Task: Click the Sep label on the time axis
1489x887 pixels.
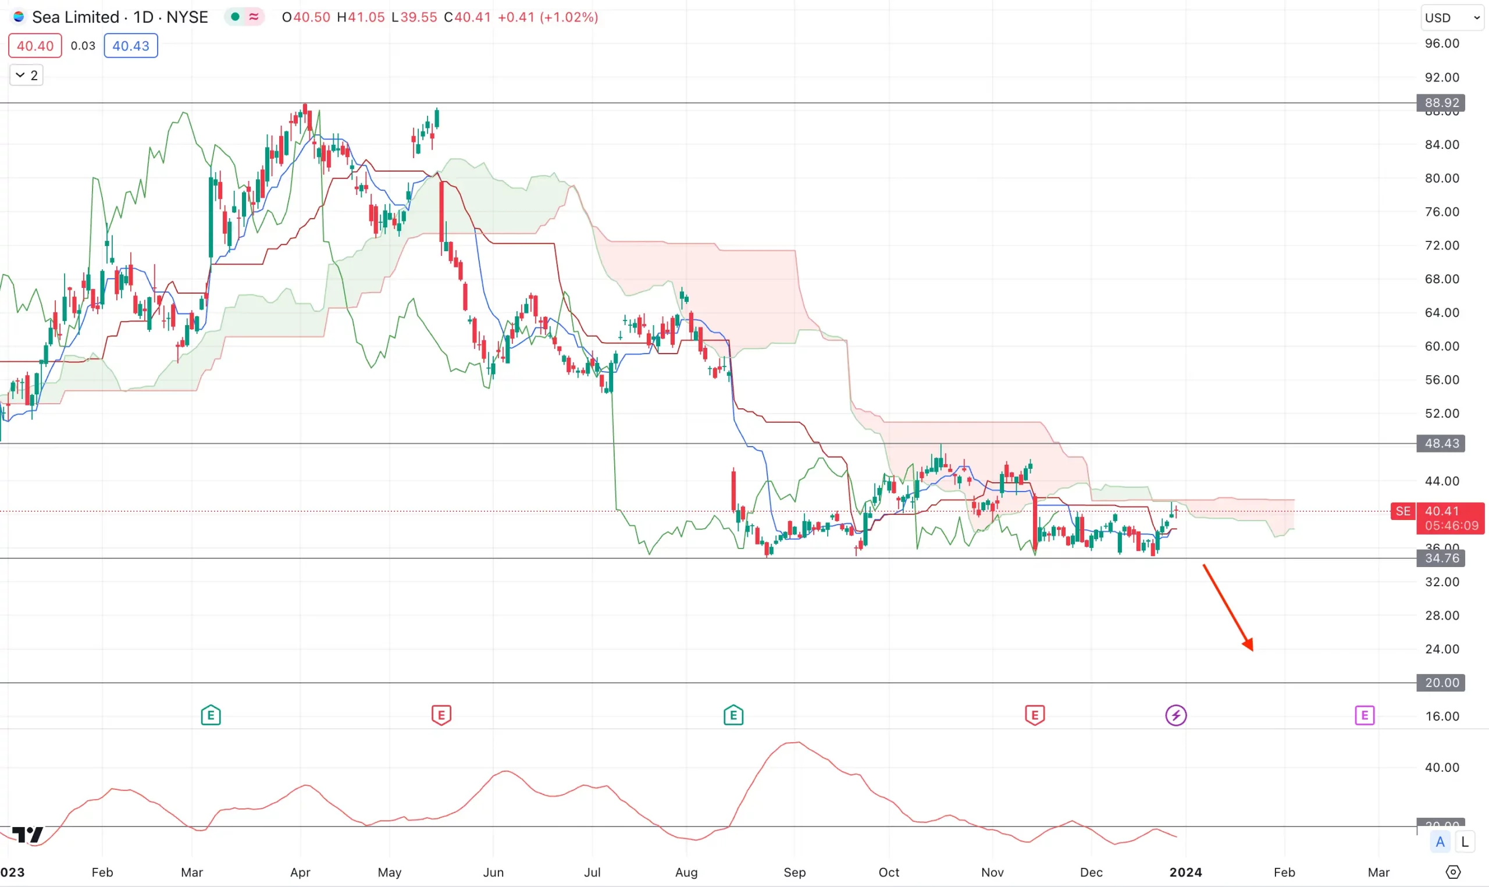Action: (795, 872)
